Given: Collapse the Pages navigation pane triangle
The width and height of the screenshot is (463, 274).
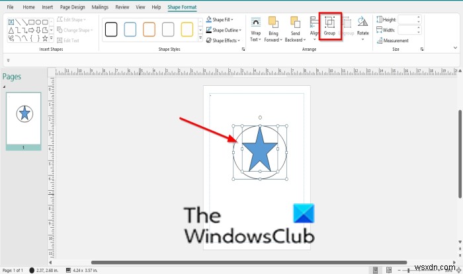Looking at the screenshot, I should pos(4,86).
